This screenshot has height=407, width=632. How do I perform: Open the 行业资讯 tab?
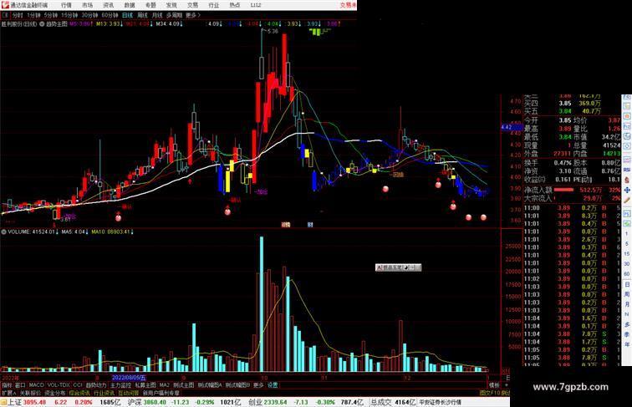(x=104, y=393)
